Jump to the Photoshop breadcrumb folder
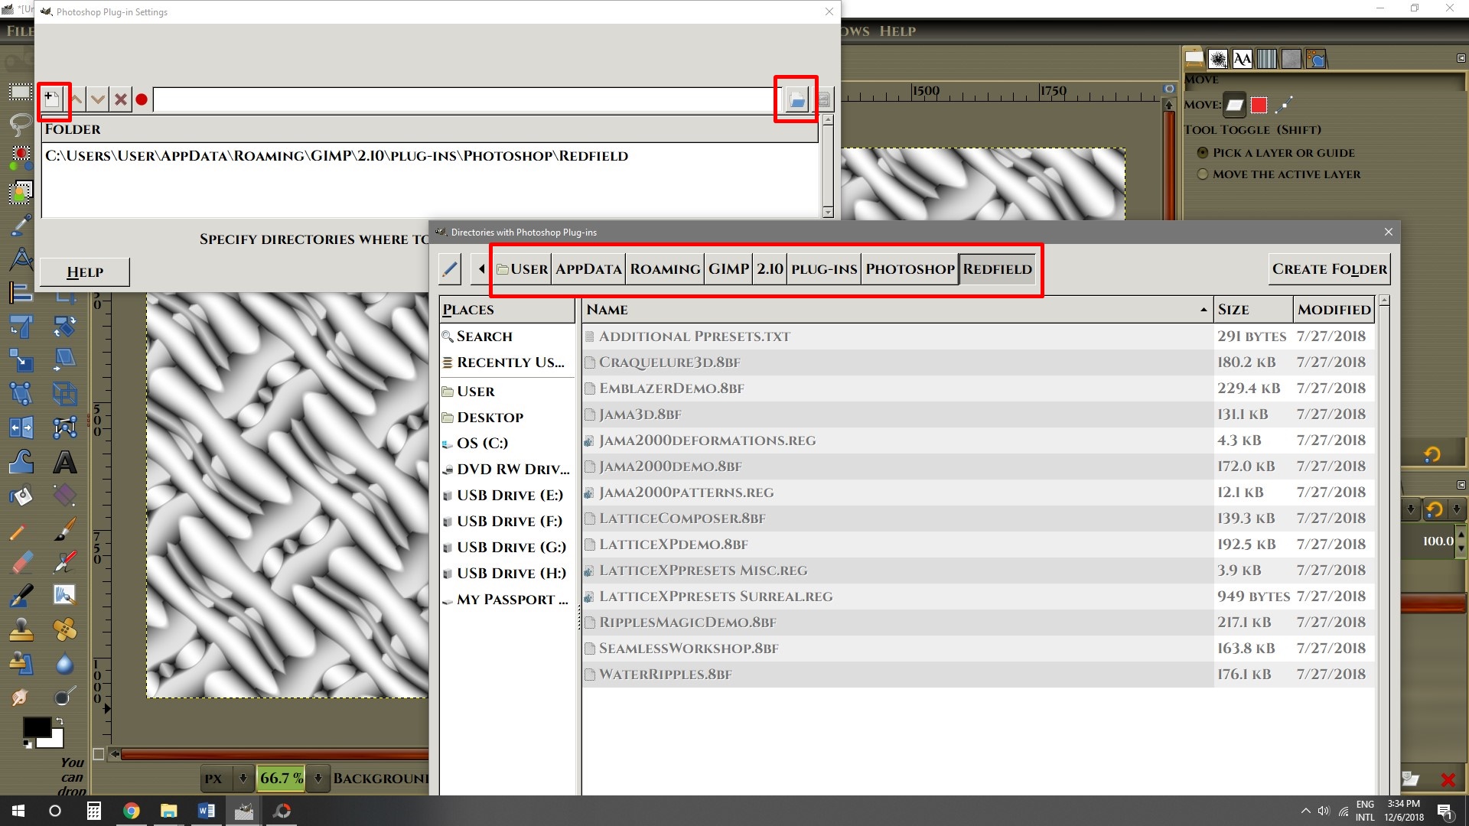Viewport: 1469px width, 826px height. [910, 269]
